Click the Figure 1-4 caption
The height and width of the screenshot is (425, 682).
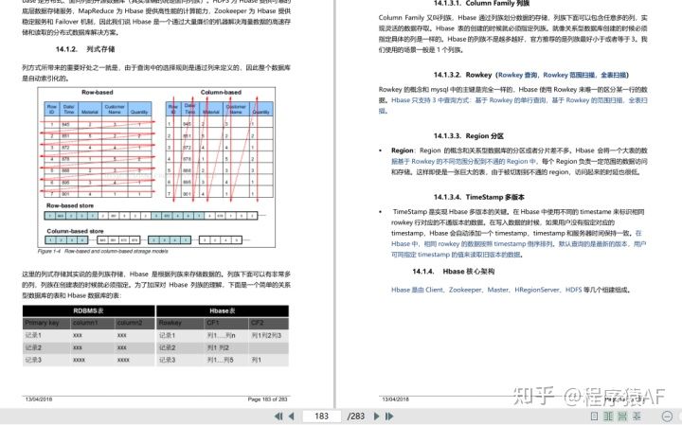[102, 252]
